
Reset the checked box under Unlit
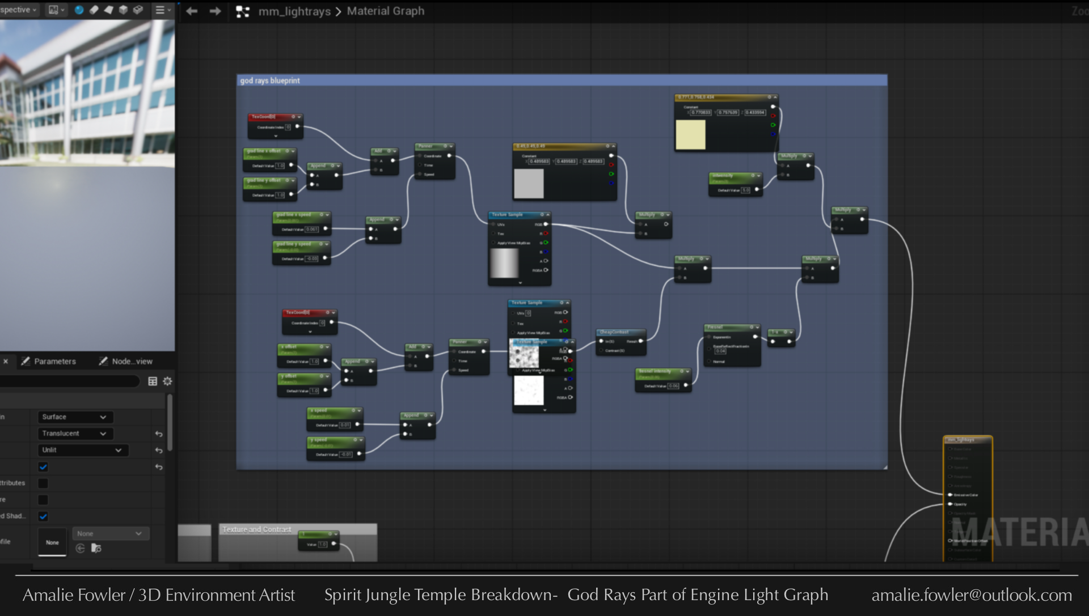[159, 467]
